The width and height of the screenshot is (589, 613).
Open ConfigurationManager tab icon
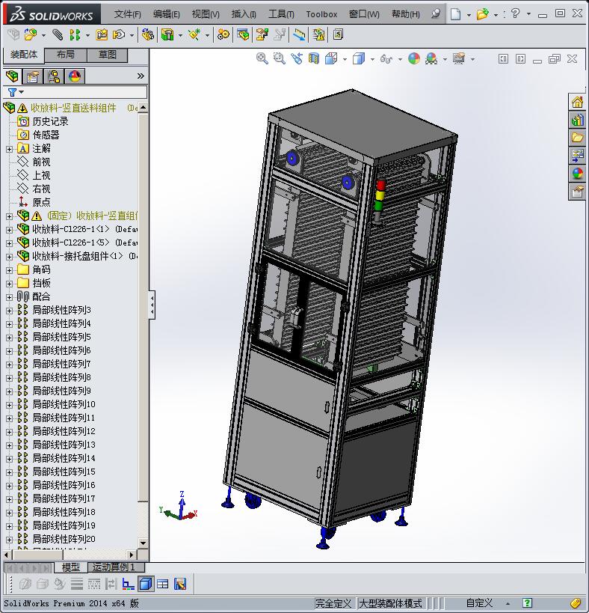point(54,76)
